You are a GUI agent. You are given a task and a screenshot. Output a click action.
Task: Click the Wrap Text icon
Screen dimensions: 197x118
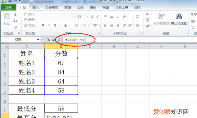(137, 17)
